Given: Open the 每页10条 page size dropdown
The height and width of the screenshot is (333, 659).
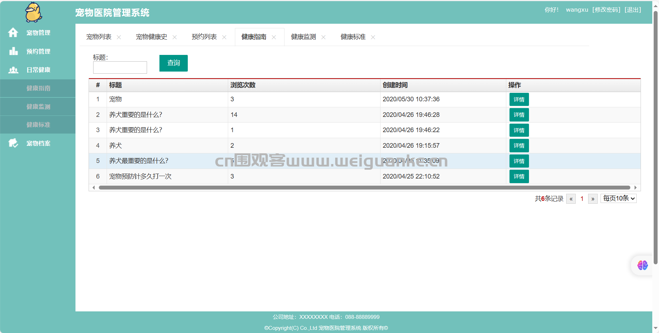Looking at the screenshot, I should [x=619, y=198].
